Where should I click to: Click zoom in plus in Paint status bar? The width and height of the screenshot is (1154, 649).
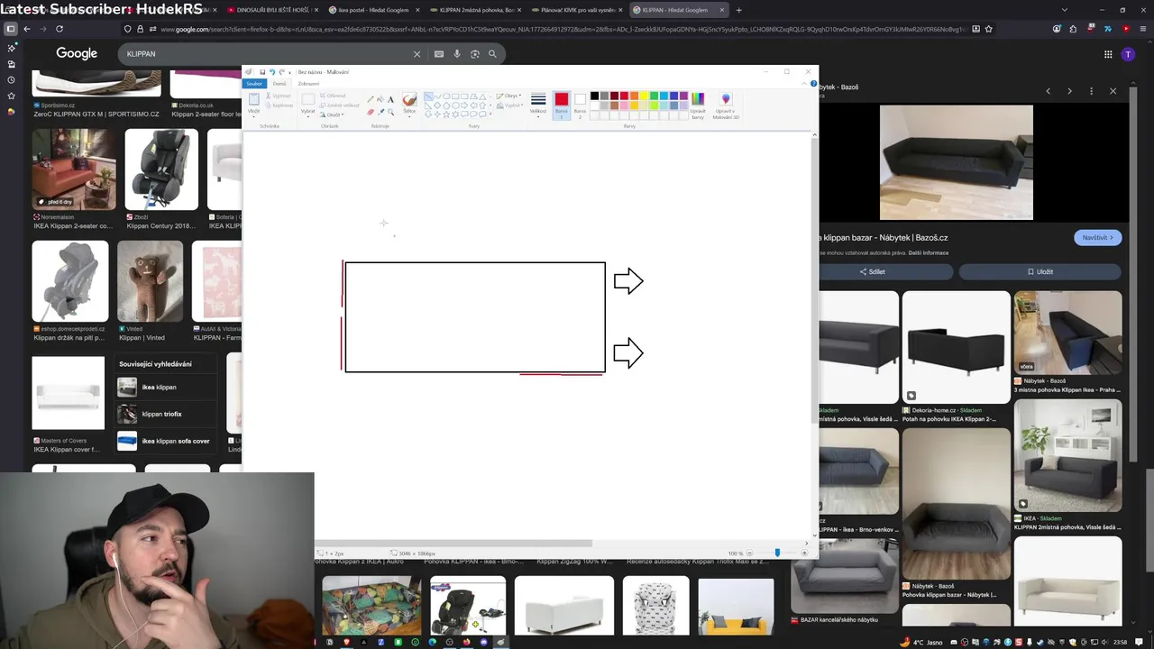805,553
